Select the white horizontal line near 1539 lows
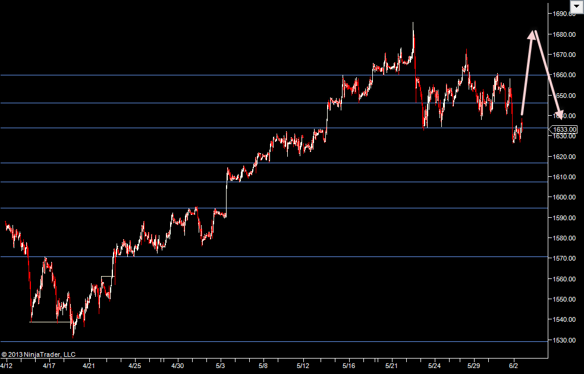 pyautogui.click(x=51, y=322)
